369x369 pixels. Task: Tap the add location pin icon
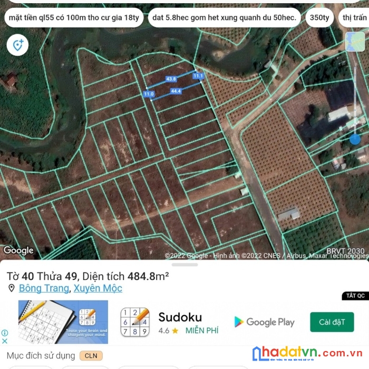coord(17,45)
